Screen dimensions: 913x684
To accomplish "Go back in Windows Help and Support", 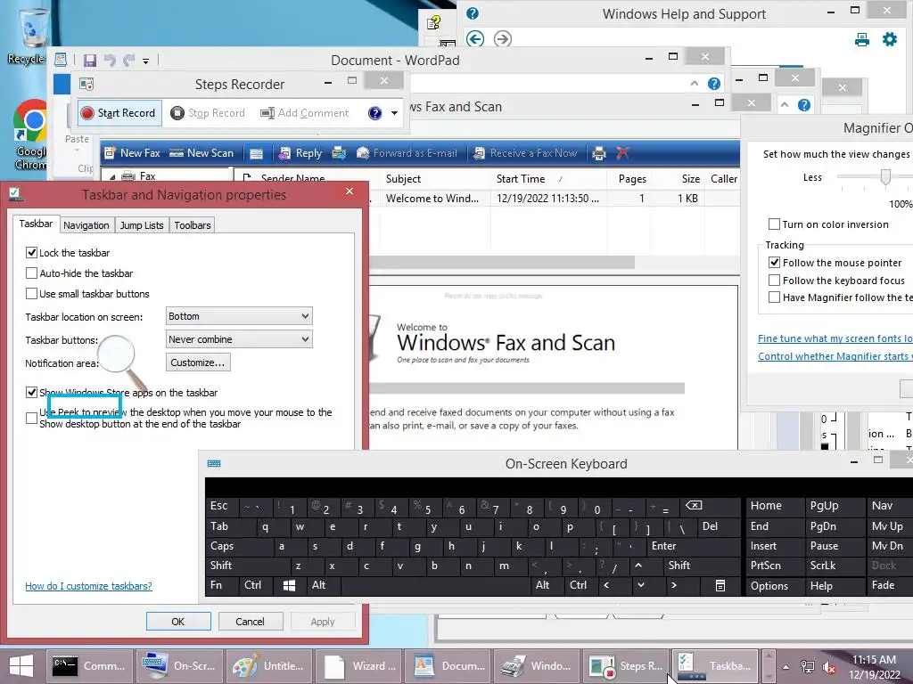I will pyautogui.click(x=475, y=39).
